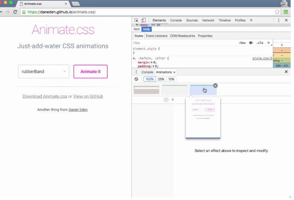Screen dimensions: 294x200
Task: Select the Styles sidebar tab
Action: 139,36
